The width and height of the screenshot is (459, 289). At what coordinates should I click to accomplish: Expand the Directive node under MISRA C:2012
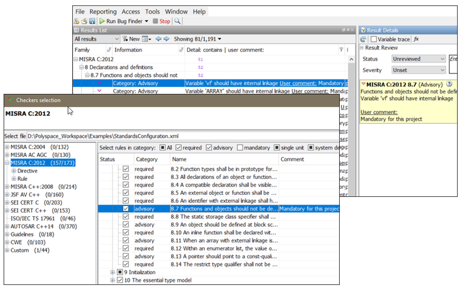click(x=14, y=171)
